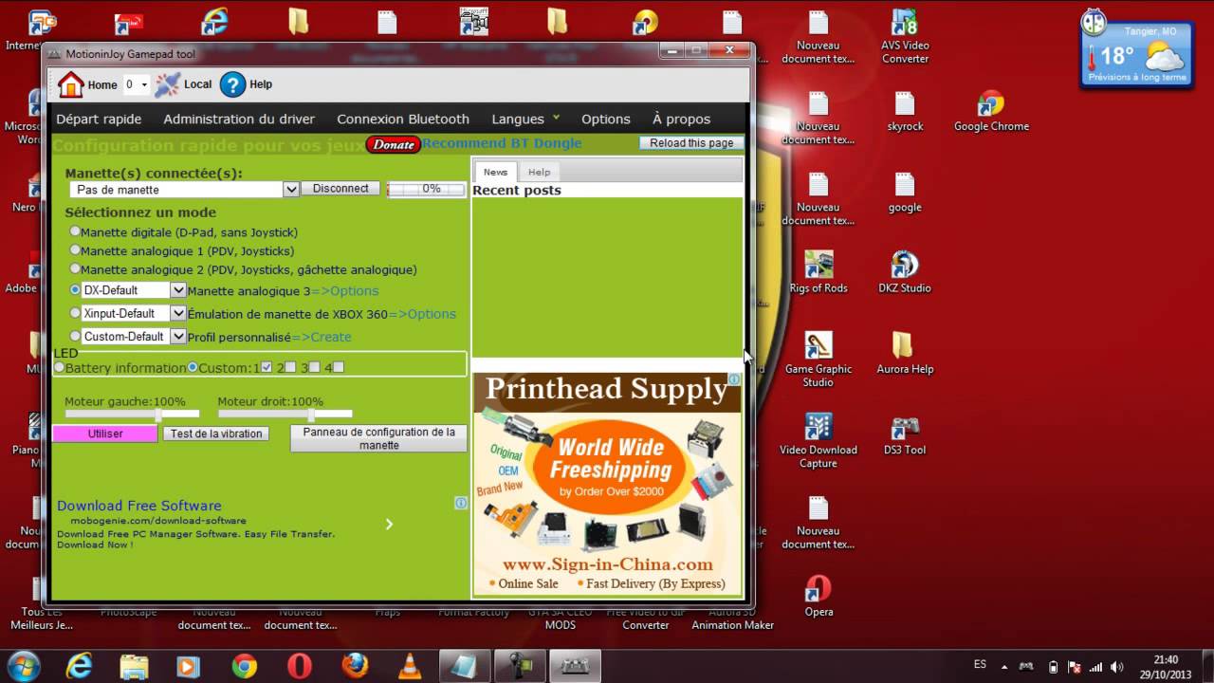Screen dimensions: 1214x683
Task: Open Google Chrome desktop shortcut
Action: pyautogui.click(x=991, y=112)
